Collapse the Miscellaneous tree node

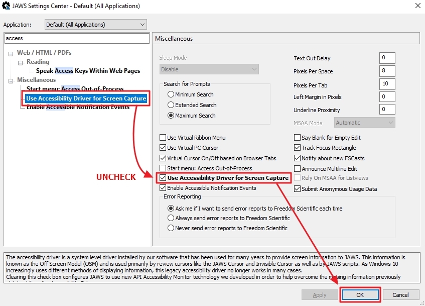point(11,81)
